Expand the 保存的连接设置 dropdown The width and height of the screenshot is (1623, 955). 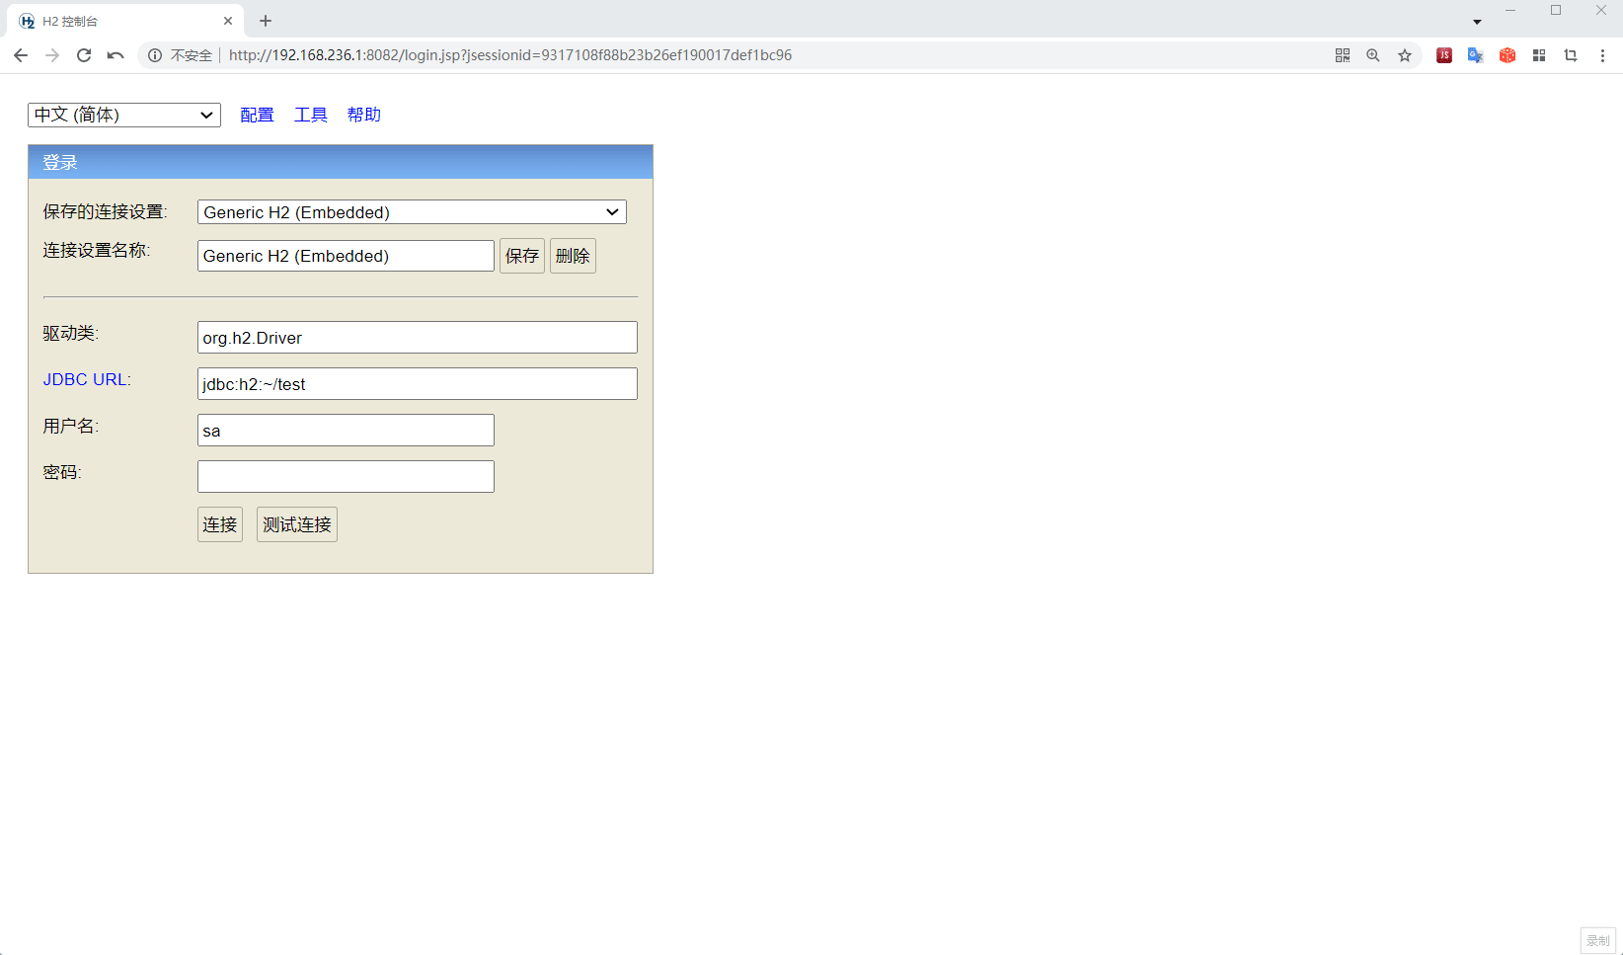(x=412, y=212)
